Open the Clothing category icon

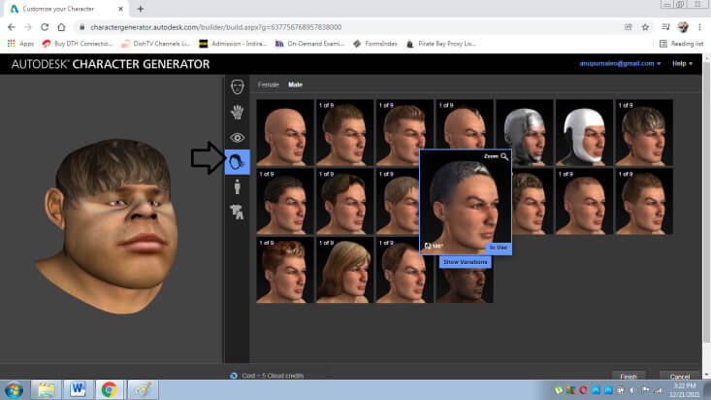click(237, 212)
